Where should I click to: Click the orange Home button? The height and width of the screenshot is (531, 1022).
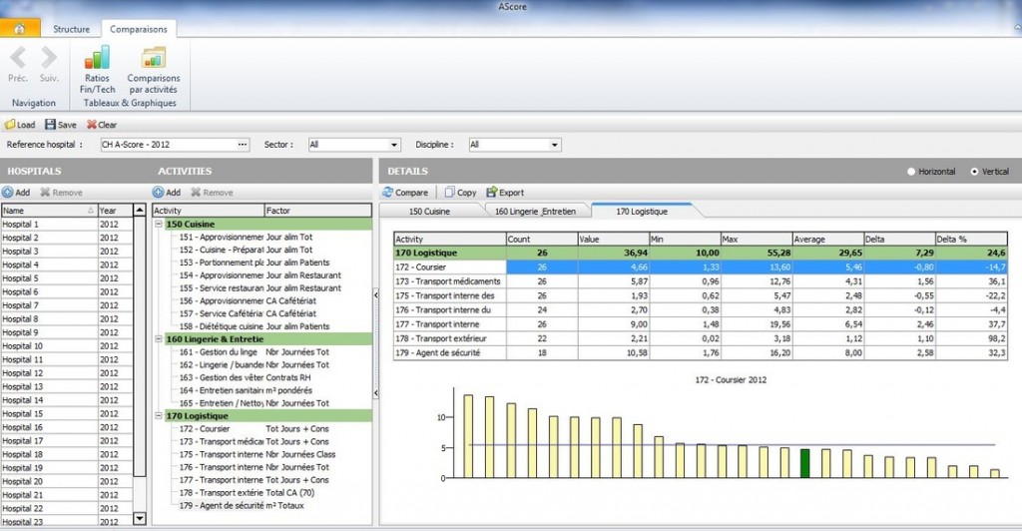point(20,29)
